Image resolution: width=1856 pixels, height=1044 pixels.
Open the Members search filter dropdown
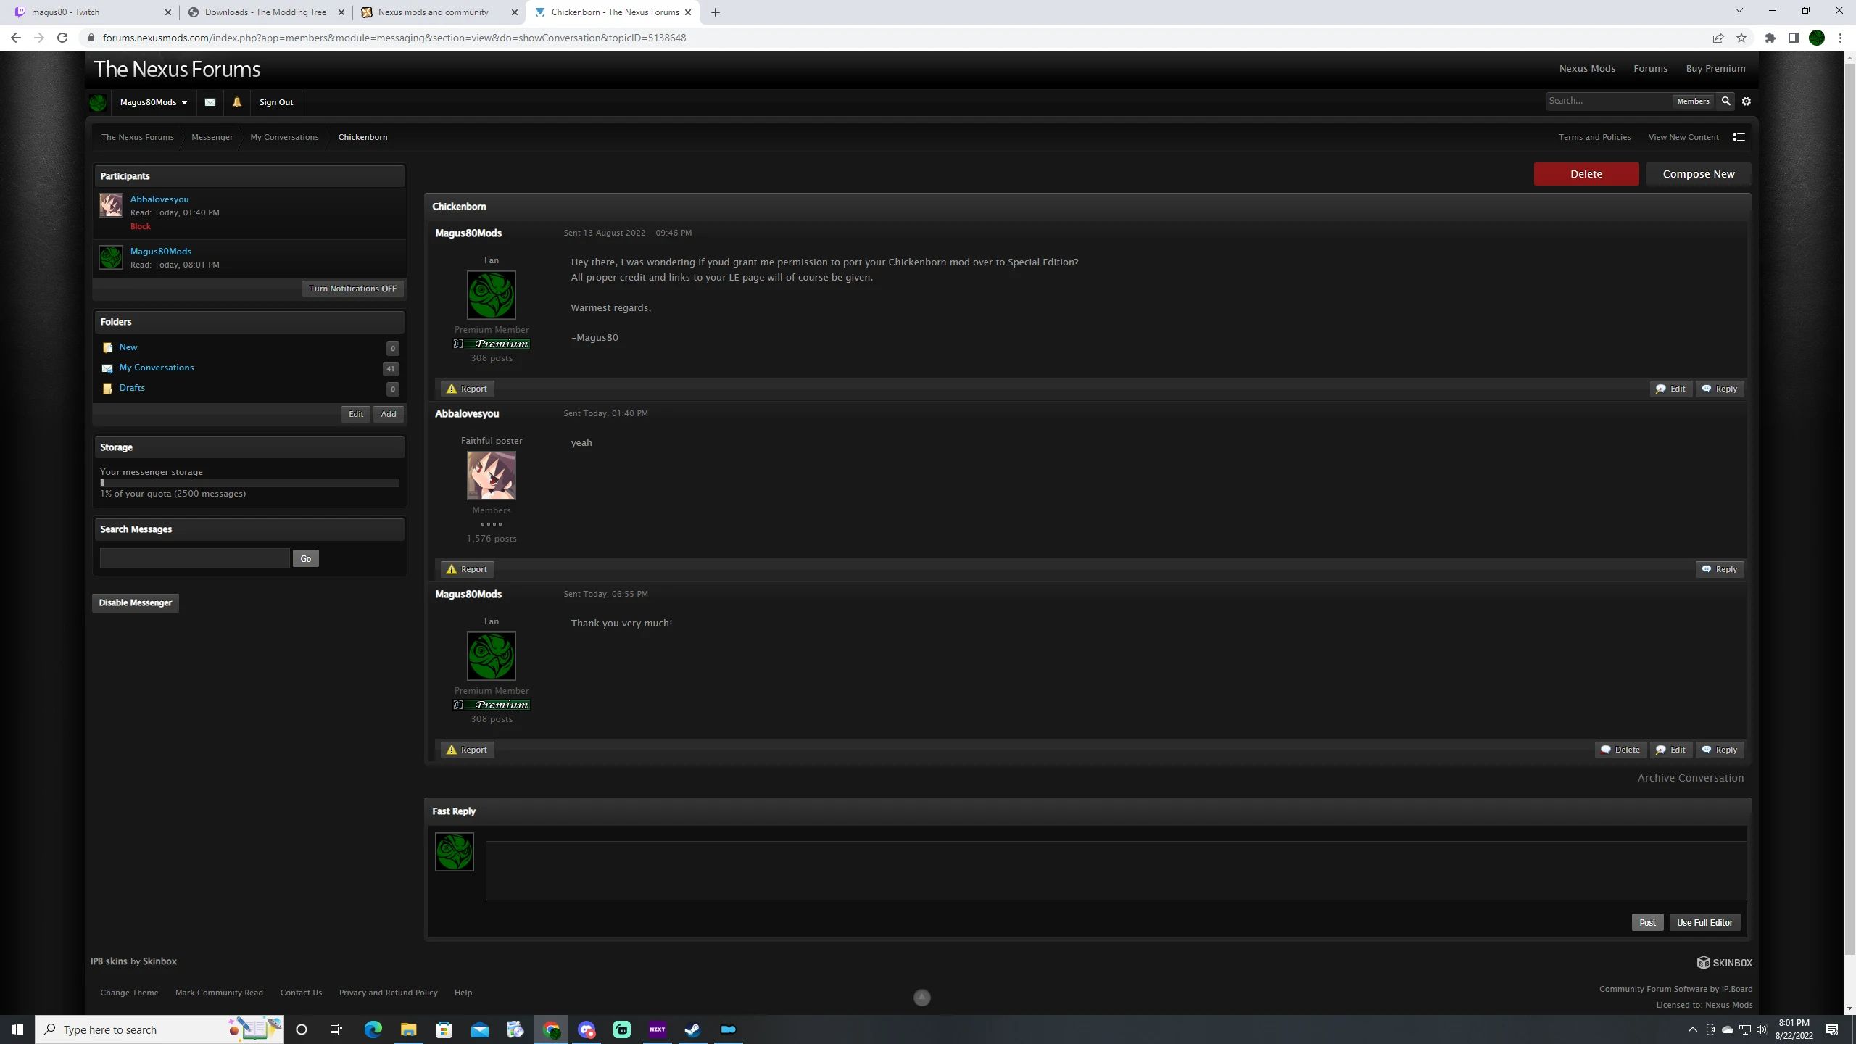pyautogui.click(x=1692, y=101)
